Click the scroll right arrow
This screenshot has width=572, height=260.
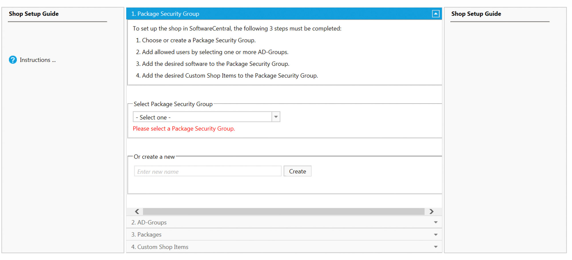click(x=432, y=211)
